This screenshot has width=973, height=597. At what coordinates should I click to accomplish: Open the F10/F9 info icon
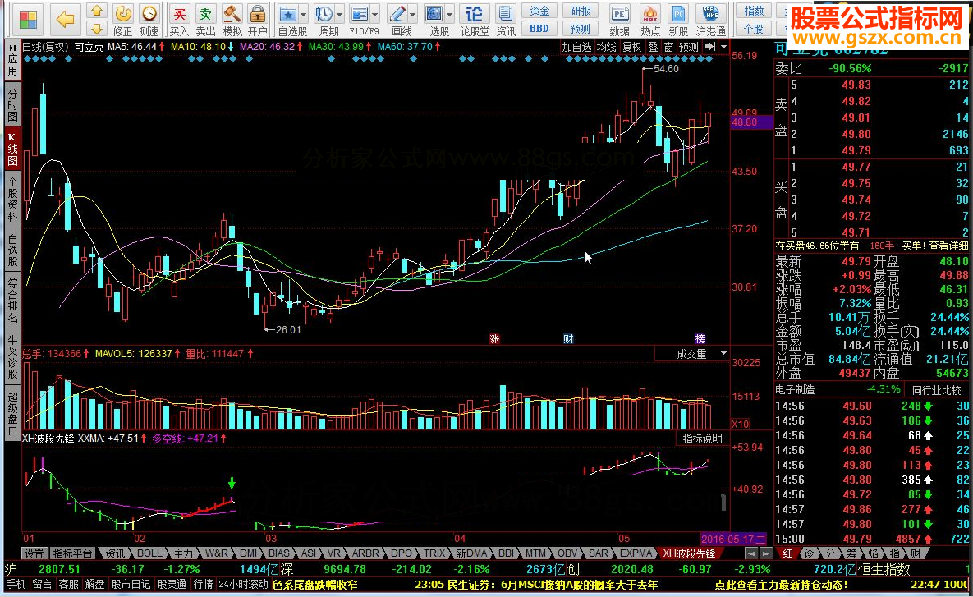click(360, 20)
